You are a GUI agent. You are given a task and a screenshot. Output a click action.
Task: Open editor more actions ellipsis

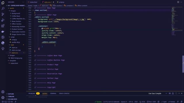pyautogui.click(x=181, y=2)
